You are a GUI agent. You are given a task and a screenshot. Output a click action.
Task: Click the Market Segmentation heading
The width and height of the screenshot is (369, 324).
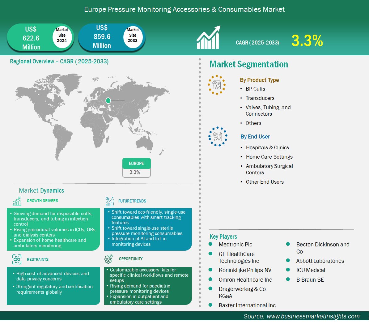pos(249,64)
